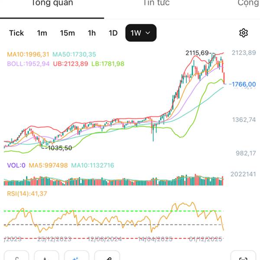
Task: Switch chart to 1m interval
Action: [x=42, y=33]
